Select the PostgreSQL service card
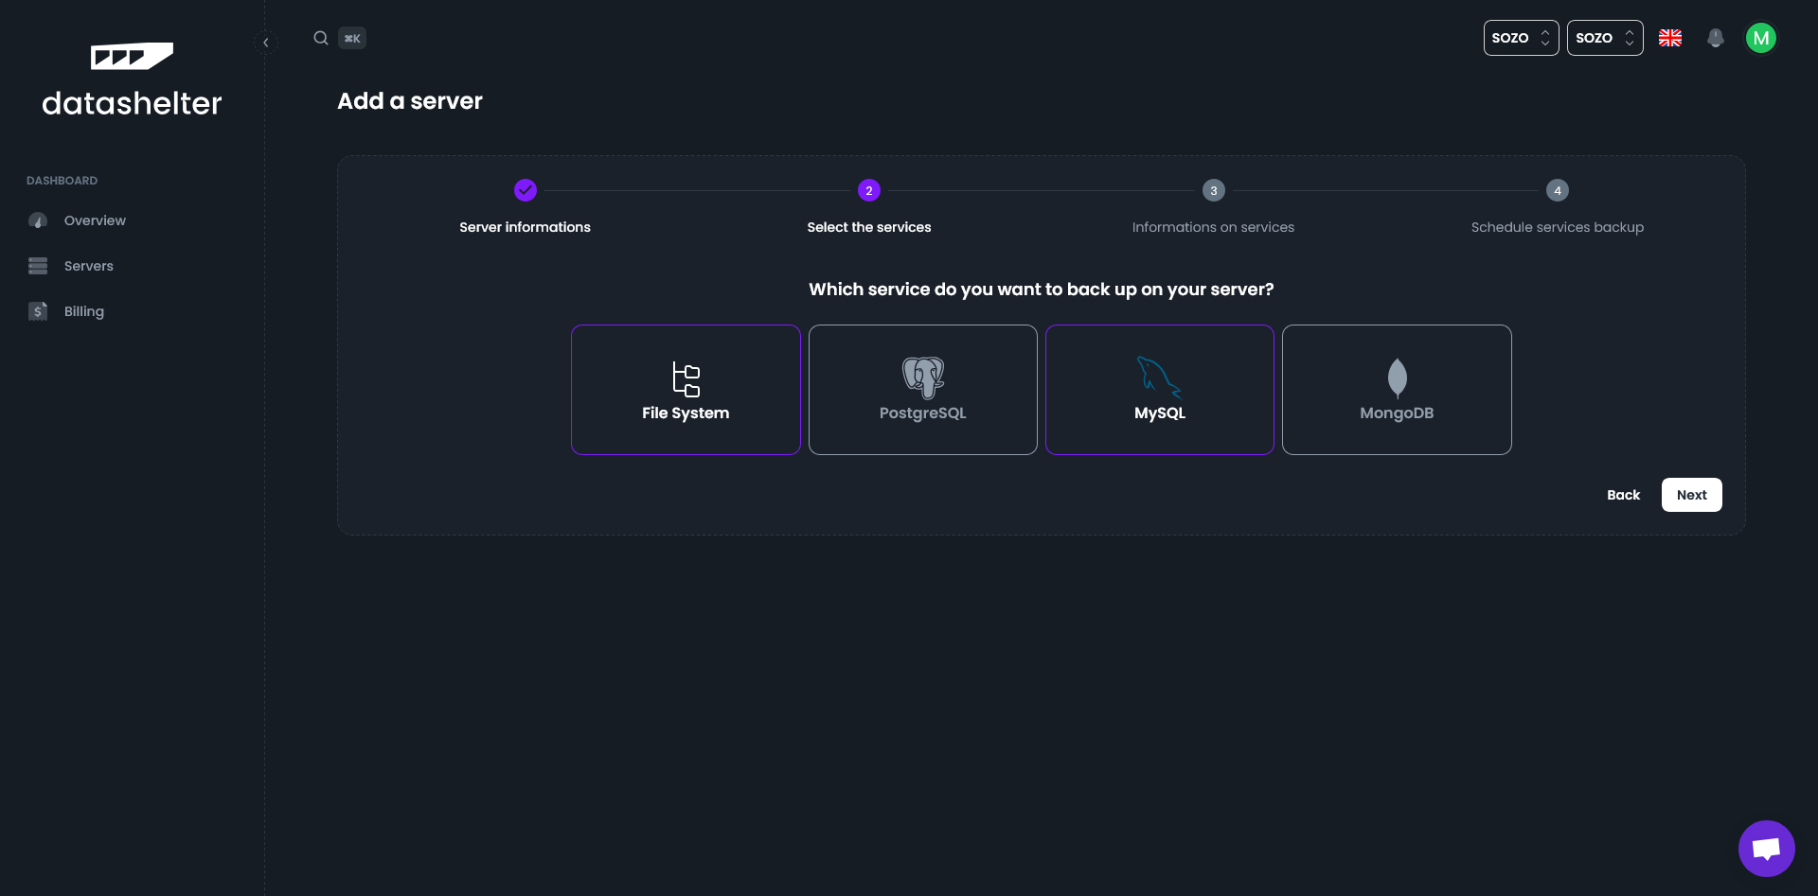Screen dimensions: 1818x896 922,390
